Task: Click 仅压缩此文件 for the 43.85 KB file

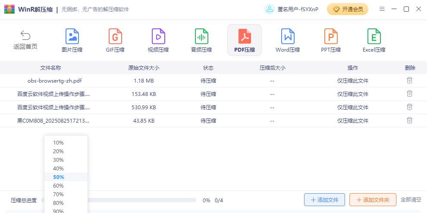Action: 353,120
